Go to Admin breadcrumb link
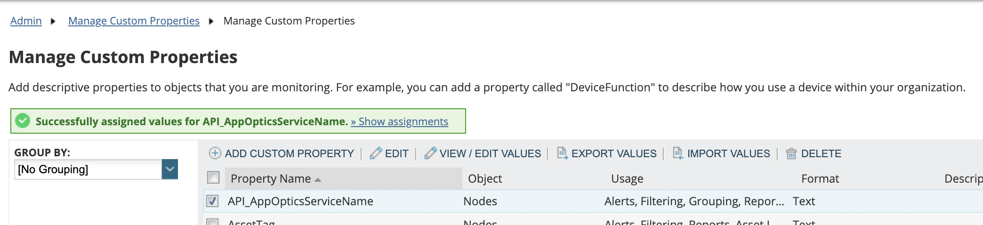This screenshot has width=983, height=225. tap(26, 21)
